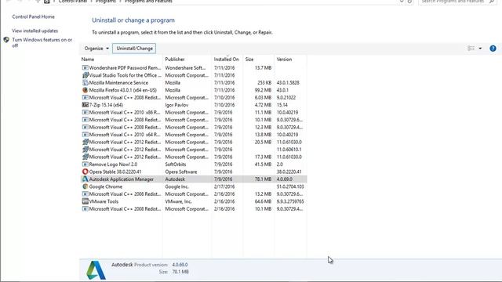Click the SoftOrbits publisher cell
502x282 pixels.
(x=176, y=164)
